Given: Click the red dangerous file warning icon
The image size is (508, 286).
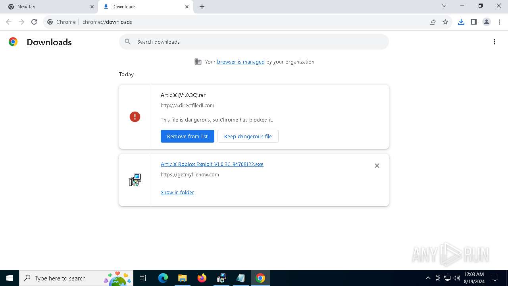Looking at the screenshot, I should (135, 117).
